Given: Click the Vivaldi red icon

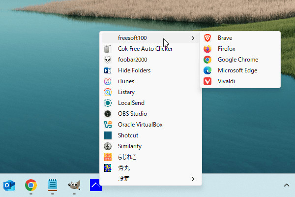Looking at the screenshot, I should (x=207, y=81).
